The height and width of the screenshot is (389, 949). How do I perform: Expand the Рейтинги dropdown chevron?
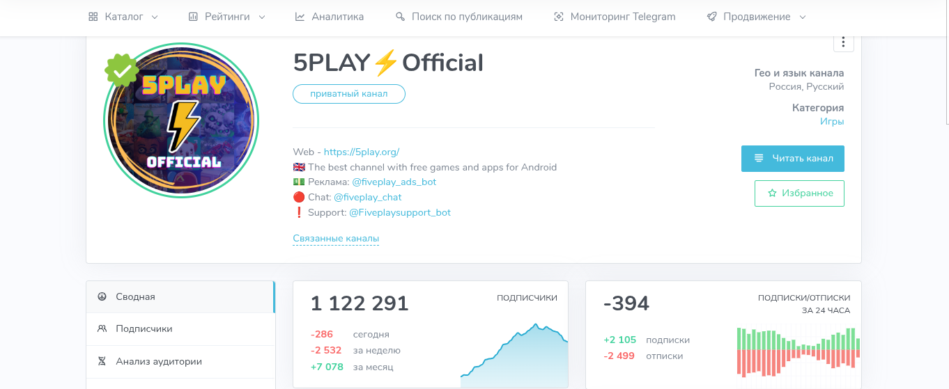pos(262,17)
